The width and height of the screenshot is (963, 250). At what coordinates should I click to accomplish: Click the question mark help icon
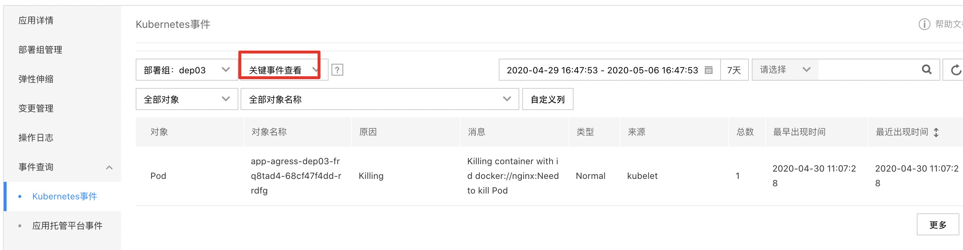point(337,70)
